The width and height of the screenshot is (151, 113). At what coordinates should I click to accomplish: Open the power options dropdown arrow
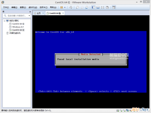tap(65, 7)
